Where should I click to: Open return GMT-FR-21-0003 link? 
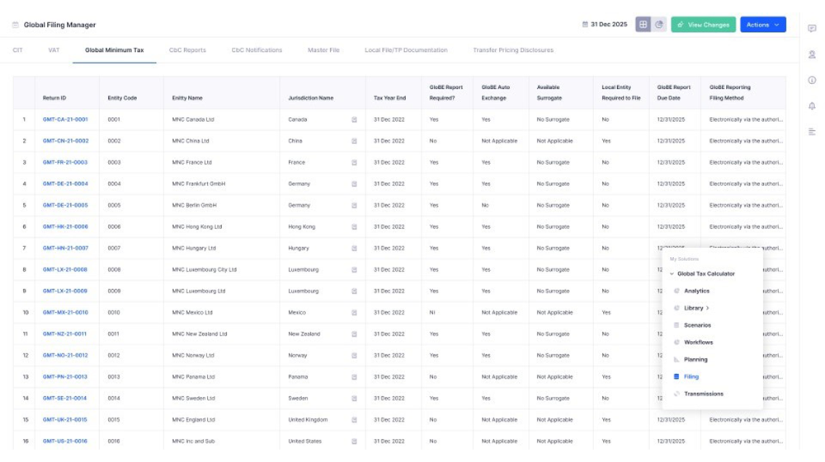click(x=65, y=162)
